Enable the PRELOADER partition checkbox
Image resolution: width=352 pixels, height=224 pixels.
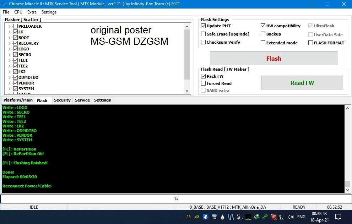tap(15, 26)
